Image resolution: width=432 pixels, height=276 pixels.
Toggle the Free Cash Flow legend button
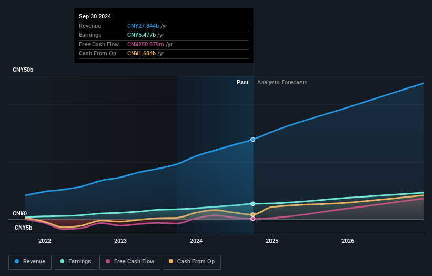130,262
